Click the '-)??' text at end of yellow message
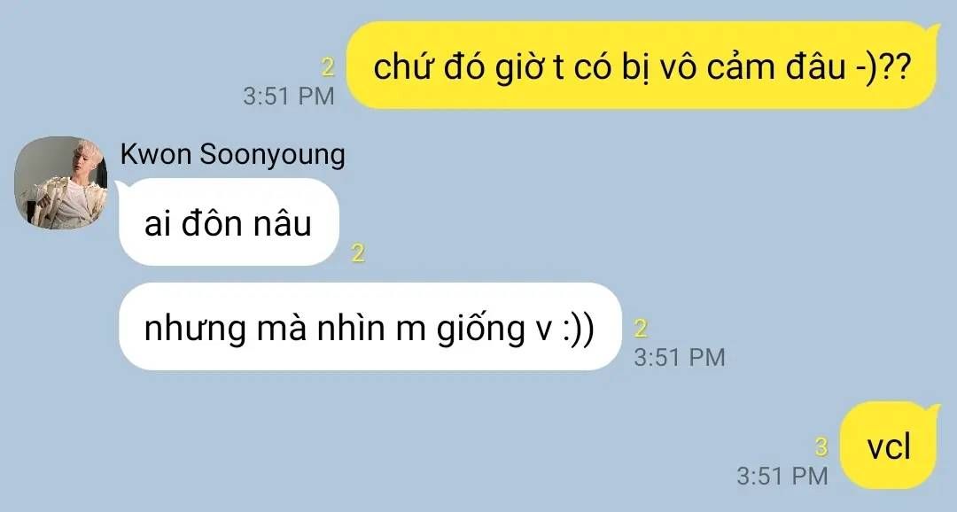Viewport: 957px width, 512px height. tap(883, 67)
